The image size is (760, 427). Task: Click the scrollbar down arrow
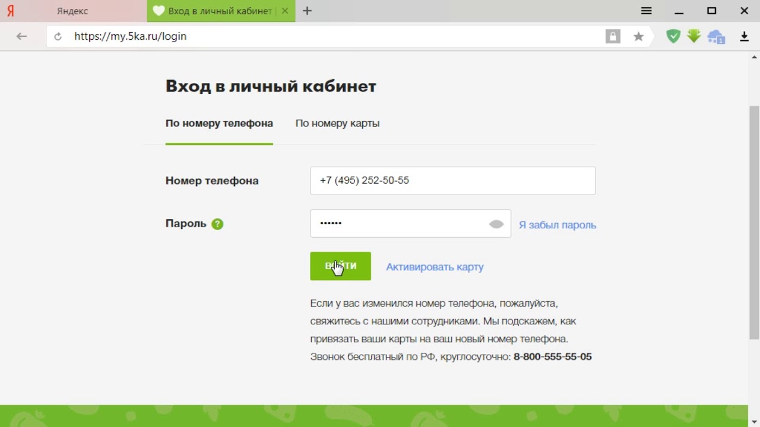pos(755,422)
